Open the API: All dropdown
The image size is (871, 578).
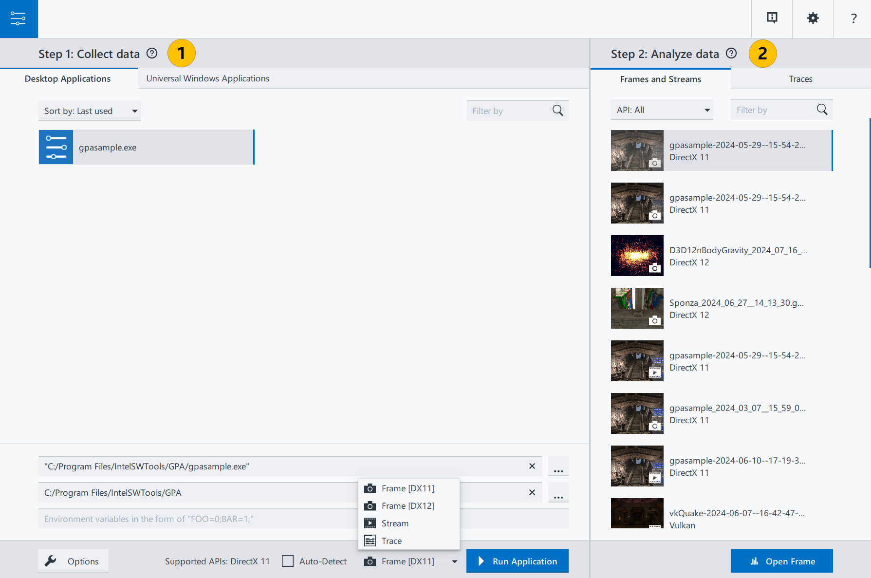(662, 110)
